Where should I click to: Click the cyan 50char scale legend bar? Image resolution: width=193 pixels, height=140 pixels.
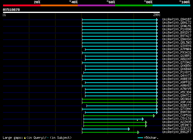click(x=140, y=138)
